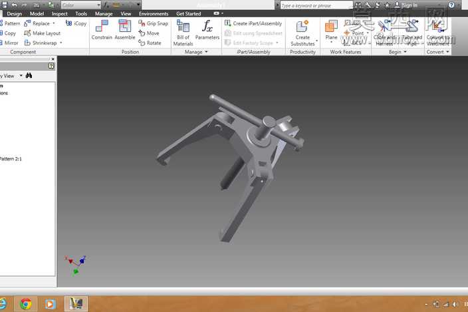The height and width of the screenshot is (312, 468).
Task: Click the Mirror component tool
Action: (9, 43)
